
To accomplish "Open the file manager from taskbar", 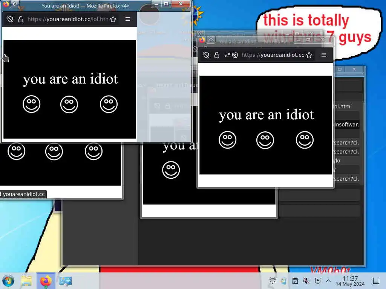I will (26, 281).
